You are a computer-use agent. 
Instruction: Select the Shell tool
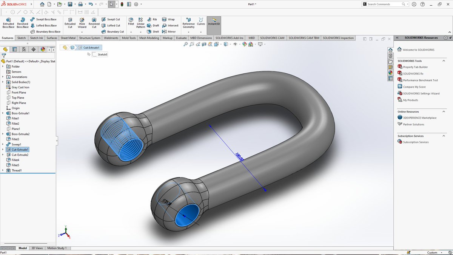point(153,32)
